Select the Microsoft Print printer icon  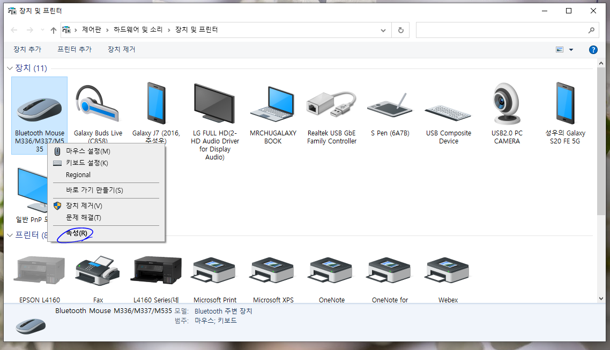coord(214,270)
